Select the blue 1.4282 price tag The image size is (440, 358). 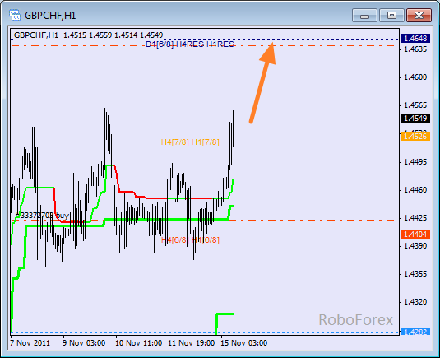(415, 332)
